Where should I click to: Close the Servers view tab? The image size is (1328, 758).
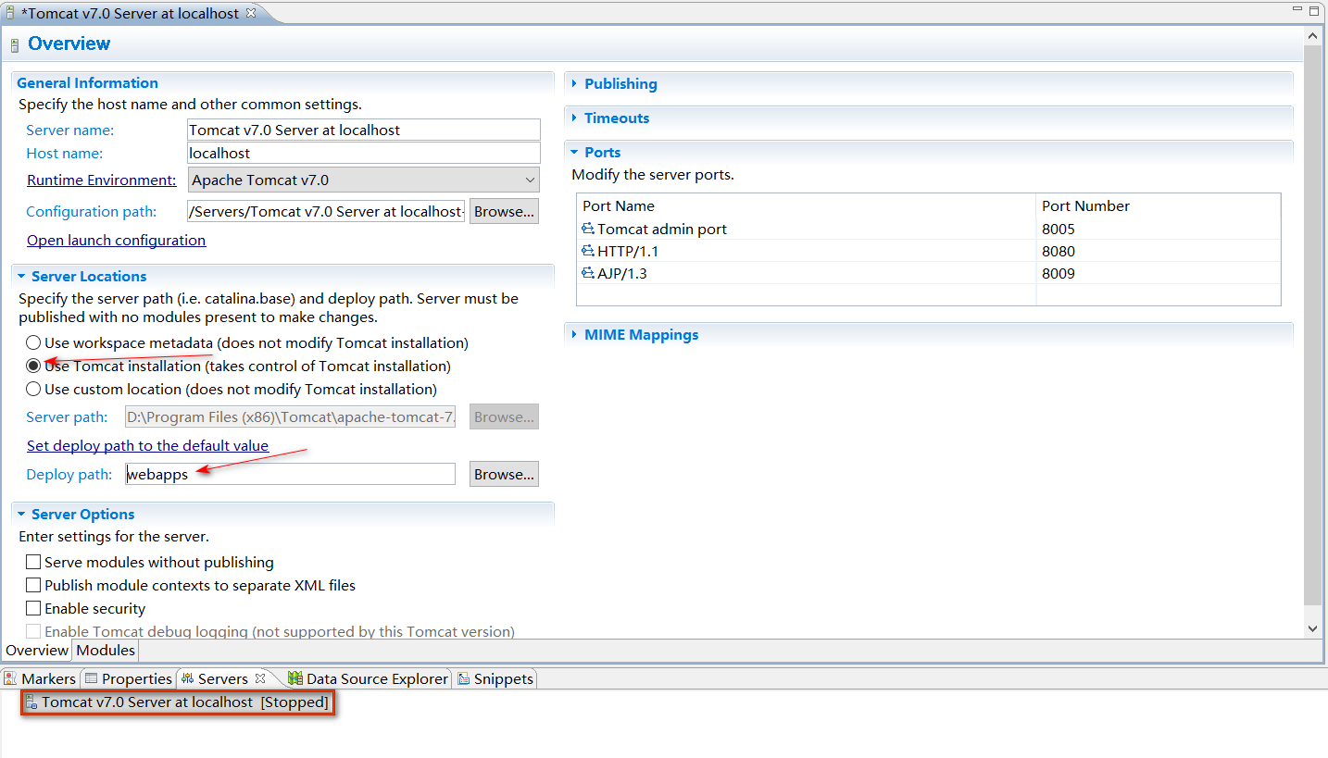(260, 678)
